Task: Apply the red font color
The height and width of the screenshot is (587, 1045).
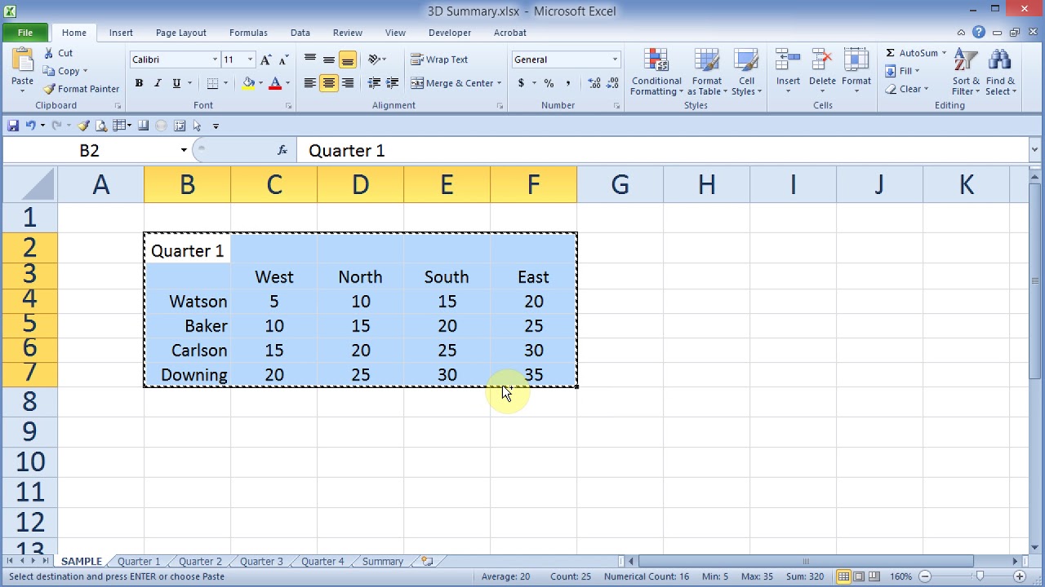Action: tap(275, 83)
